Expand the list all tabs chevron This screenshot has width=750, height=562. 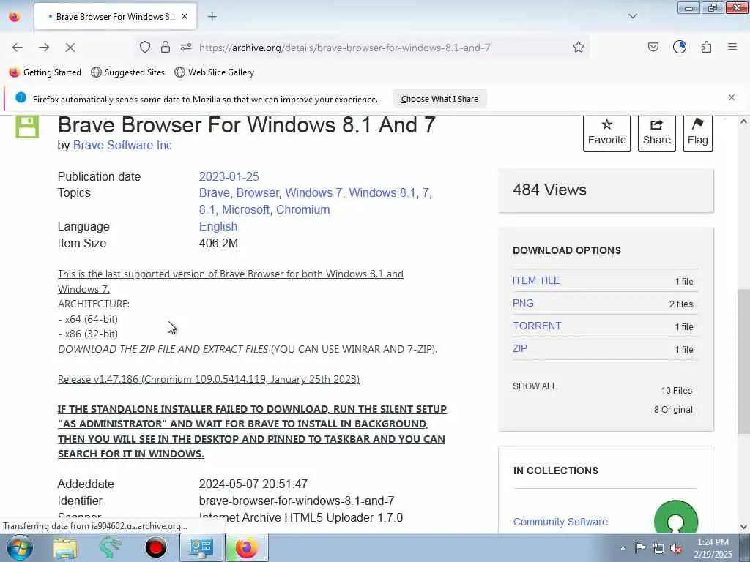(x=632, y=16)
